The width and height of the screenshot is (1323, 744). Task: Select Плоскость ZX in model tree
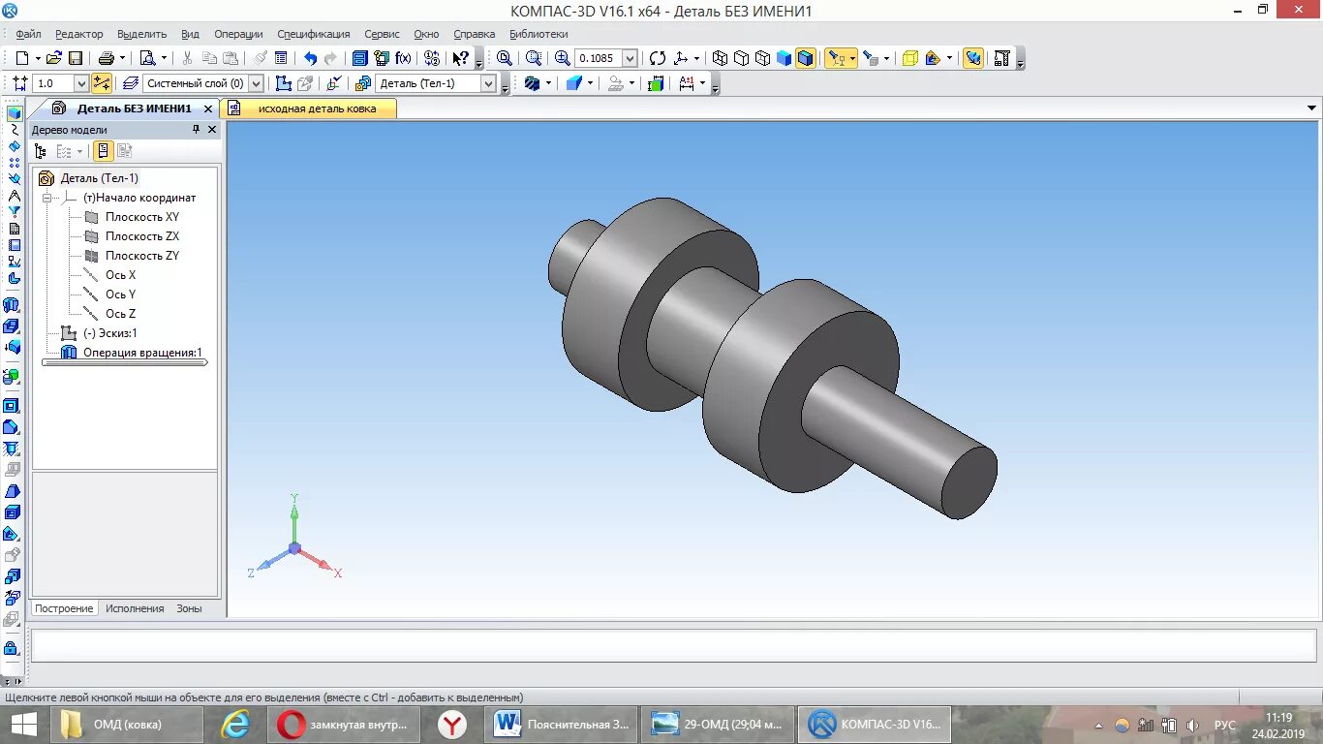pyautogui.click(x=141, y=236)
